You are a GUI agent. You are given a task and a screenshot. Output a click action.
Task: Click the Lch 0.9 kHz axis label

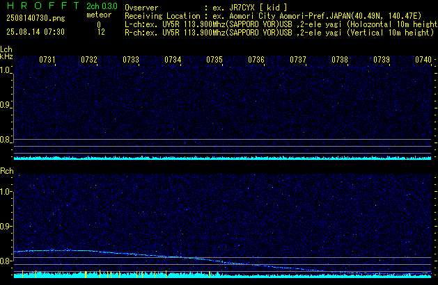(x=5, y=105)
